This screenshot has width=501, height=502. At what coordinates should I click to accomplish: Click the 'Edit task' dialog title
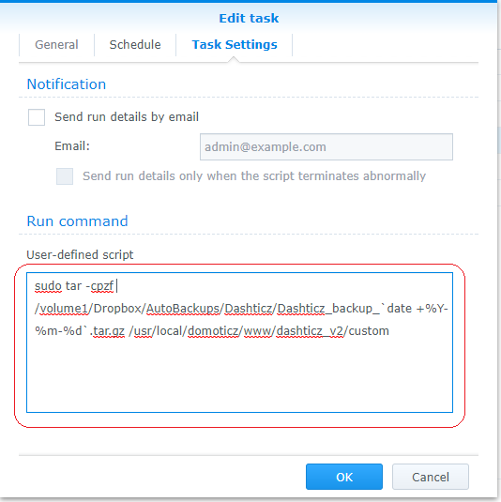[x=249, y=18]
